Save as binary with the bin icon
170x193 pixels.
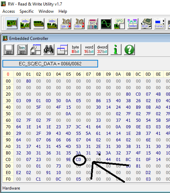(22, 50)
